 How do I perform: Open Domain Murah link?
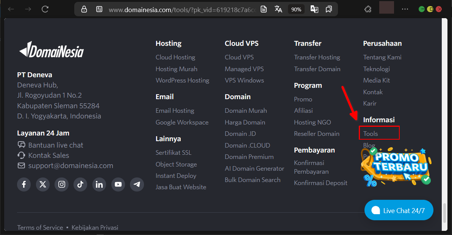pos(246,110)
